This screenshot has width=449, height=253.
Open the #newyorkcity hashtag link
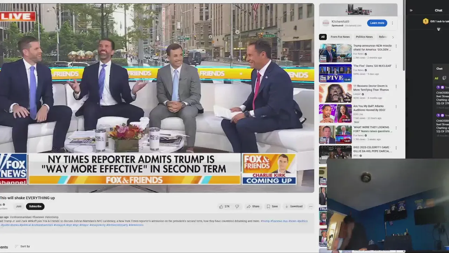97,225
